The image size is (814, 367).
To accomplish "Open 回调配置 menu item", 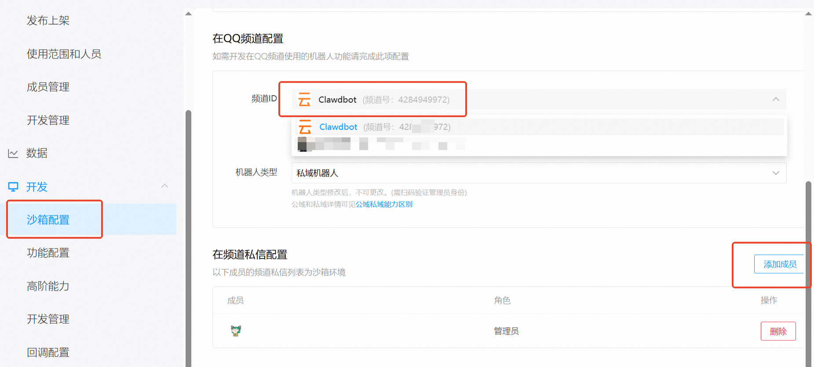I will click(48, 353).
